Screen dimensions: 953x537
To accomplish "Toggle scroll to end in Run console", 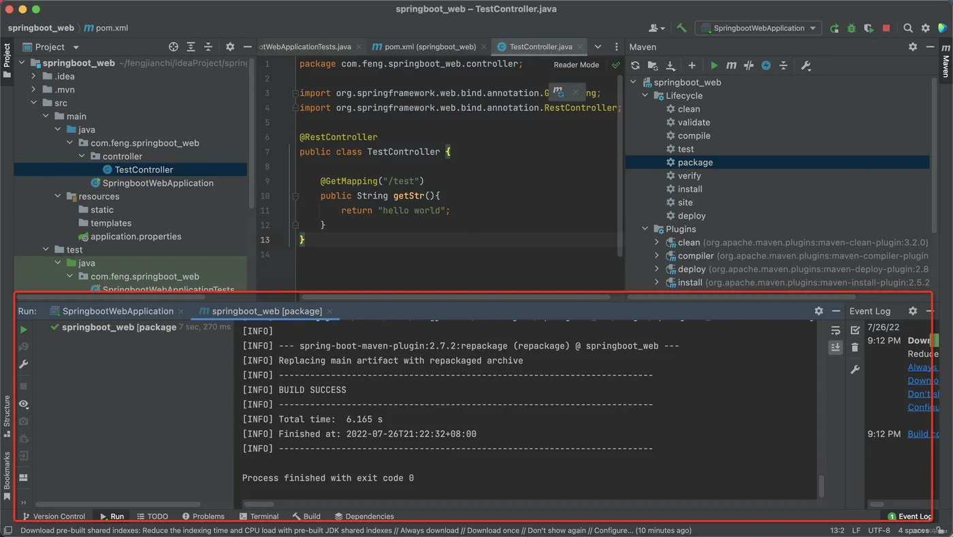I will click(835, 347).
